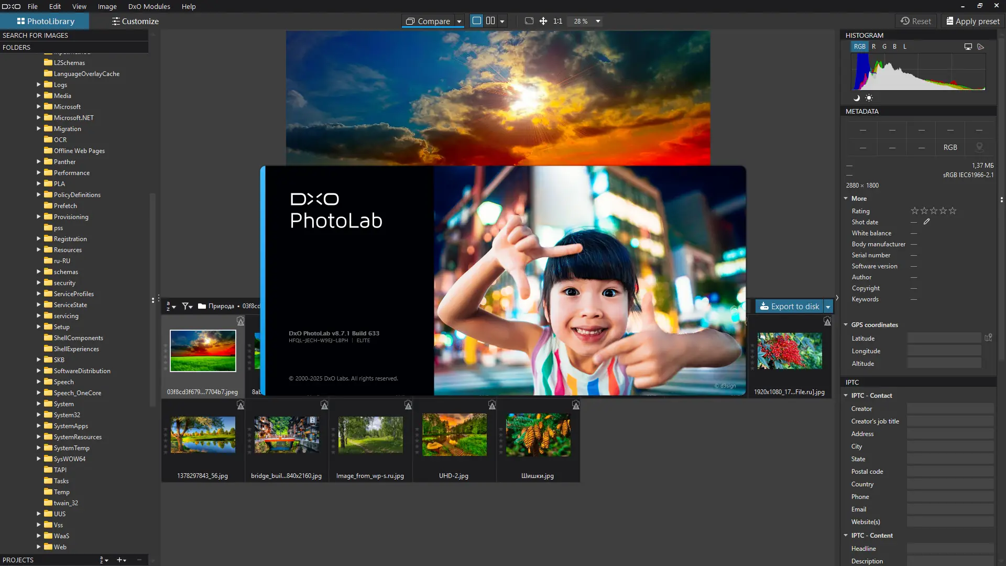Open the Export to disk dropdown arrow
The image size is (1006, 566).
[828, 307]
